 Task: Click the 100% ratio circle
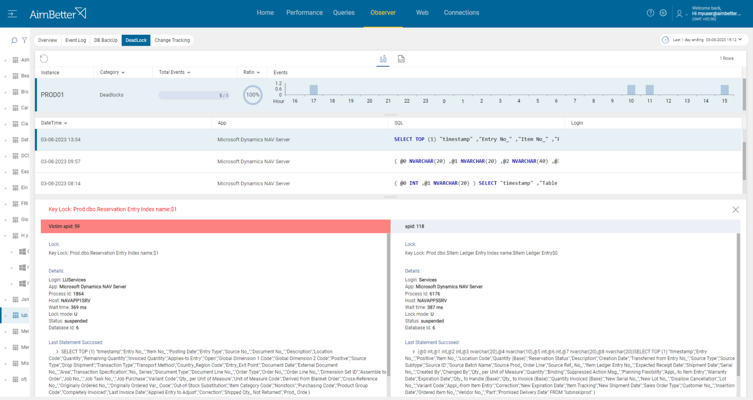tap(253, 95)
